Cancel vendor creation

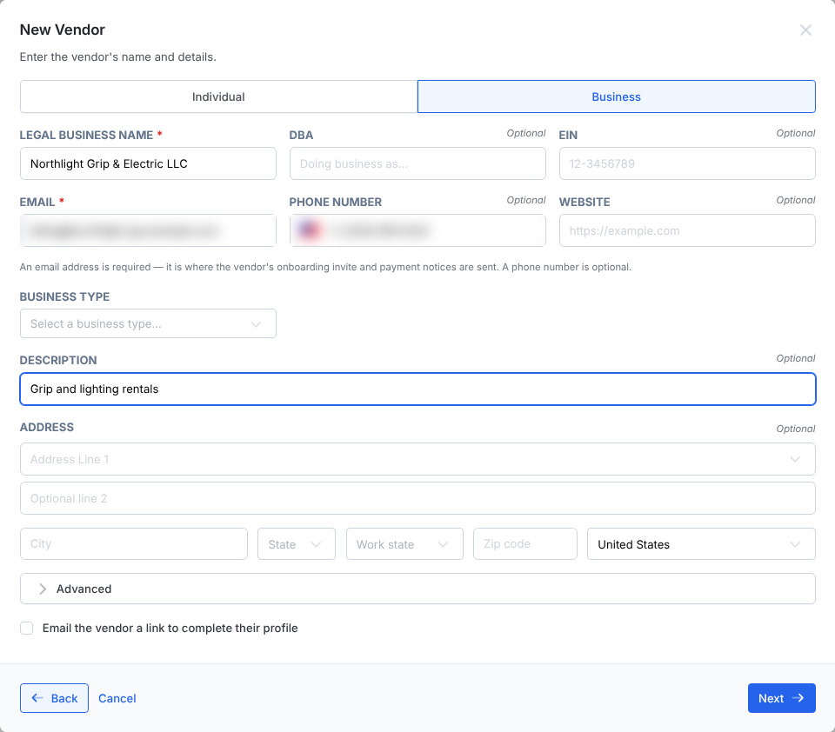coord(117,698)
